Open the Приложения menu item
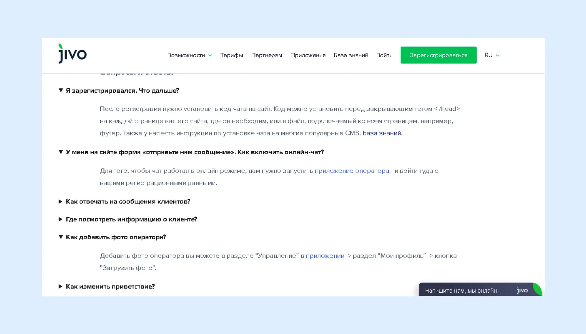This screenshot has height=334, width=586. pyautogui.click(x=308, y=55)
